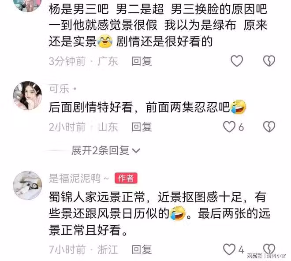Reply to the 广东 comment via 回复
Image resolution: width=291 pixels, height=261 pixels.
tap(142, 61)
